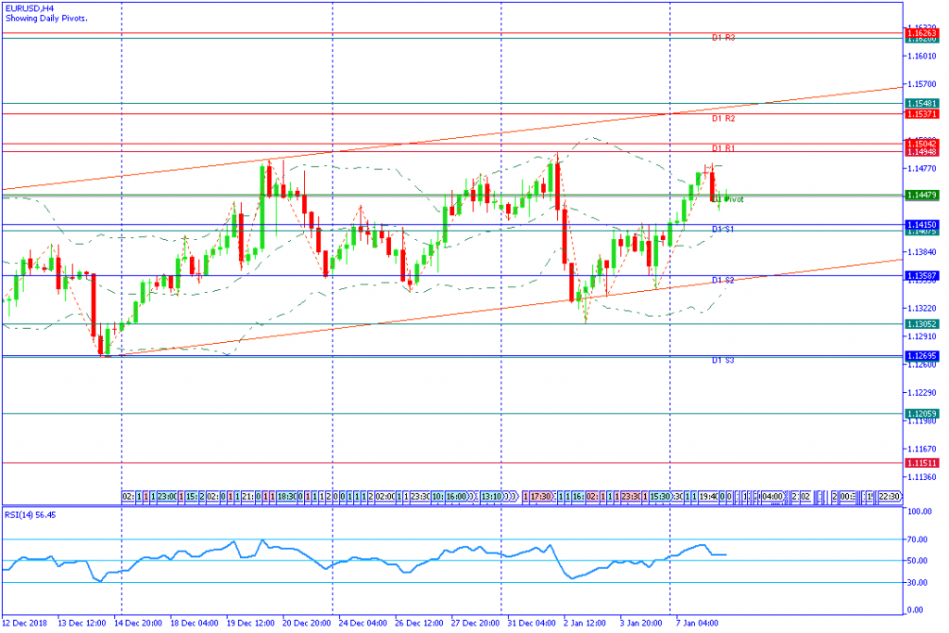The width and height of the screenshot is (949, 633).
Task: Click the red 1.16263 price tag
Action: 924,32
